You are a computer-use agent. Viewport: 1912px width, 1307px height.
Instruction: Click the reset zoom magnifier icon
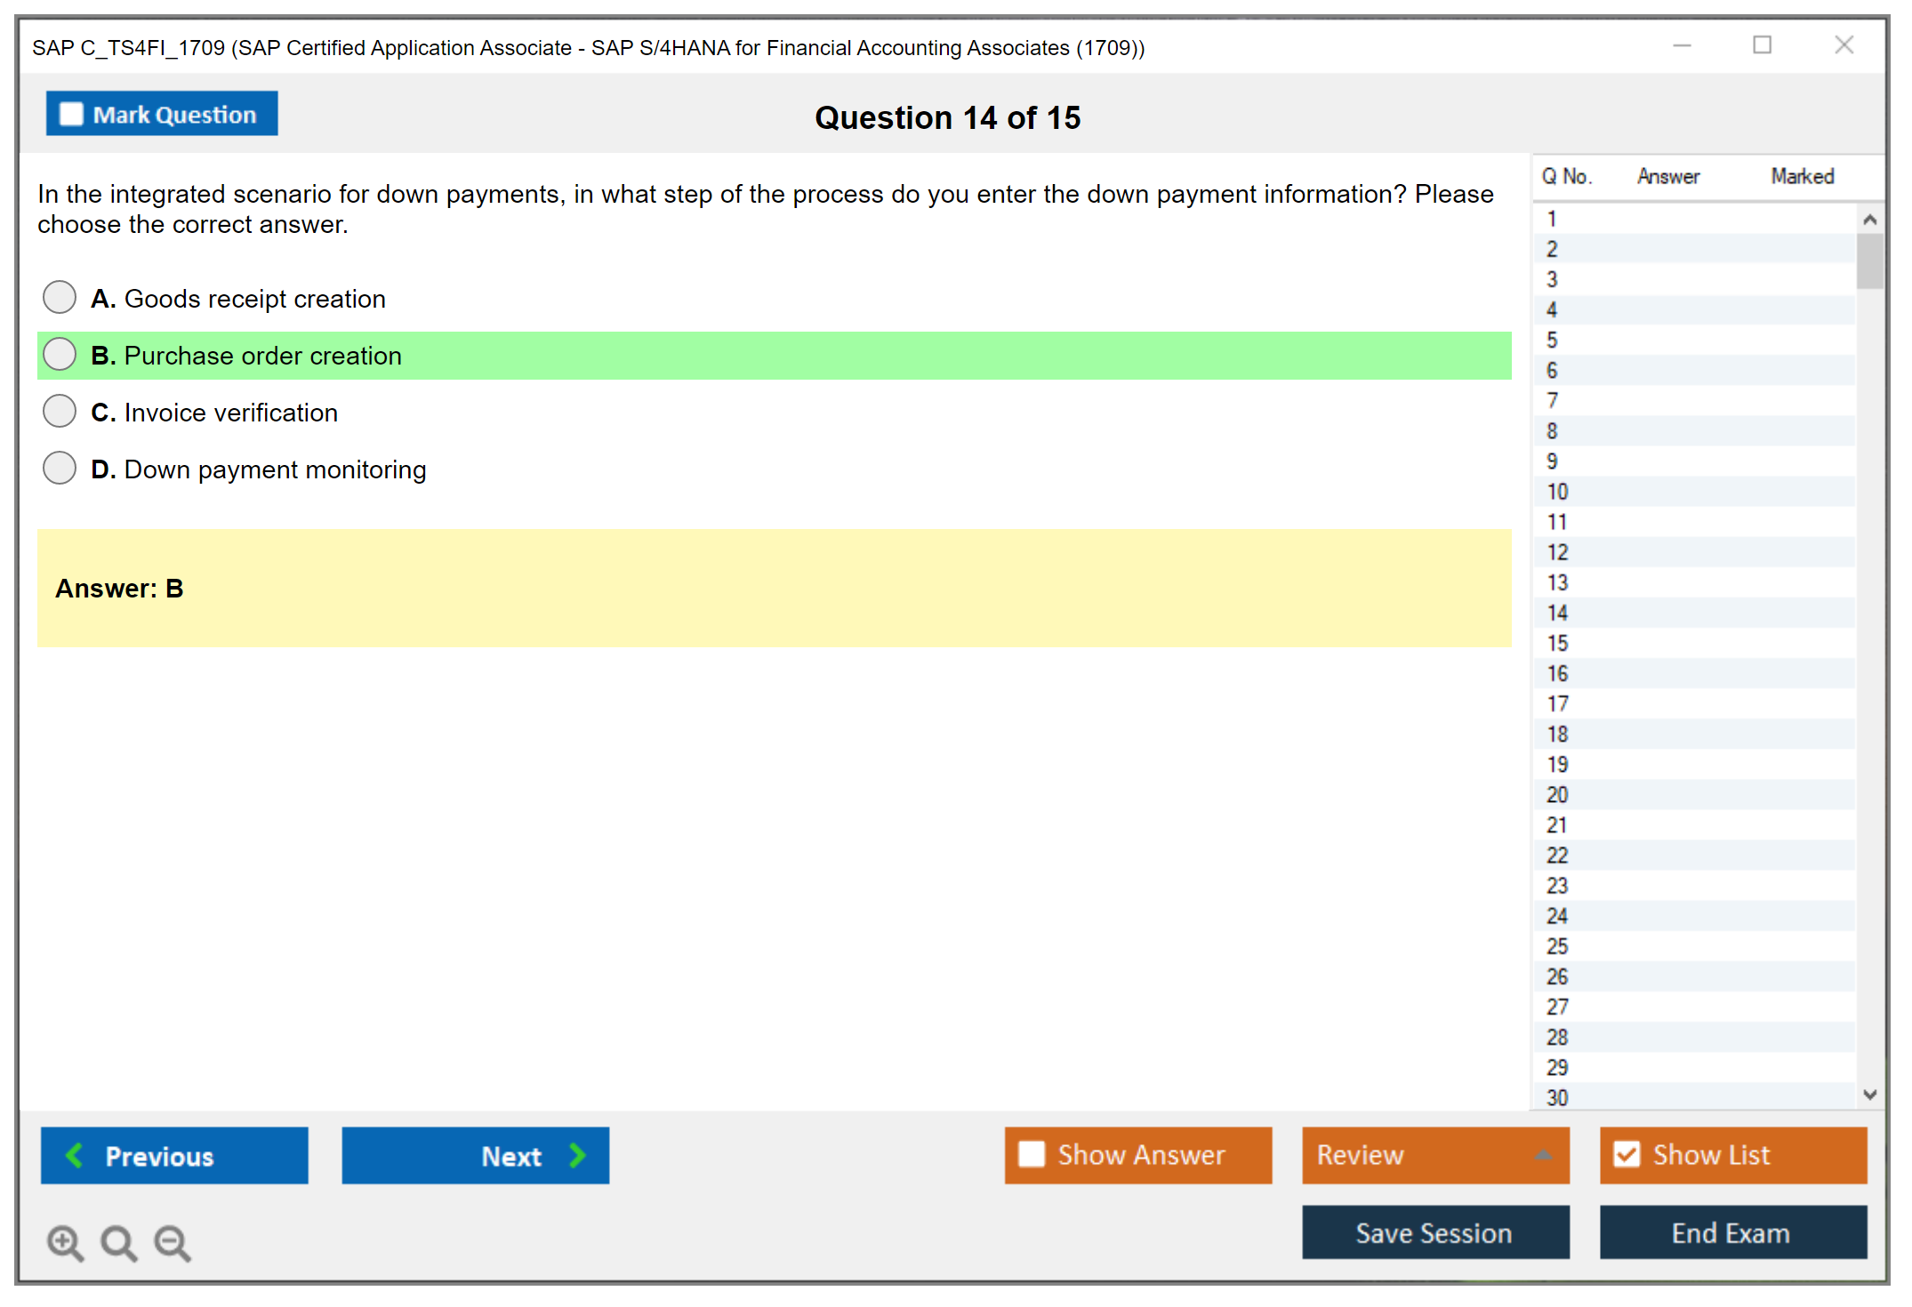click(x=118, y=1243)
